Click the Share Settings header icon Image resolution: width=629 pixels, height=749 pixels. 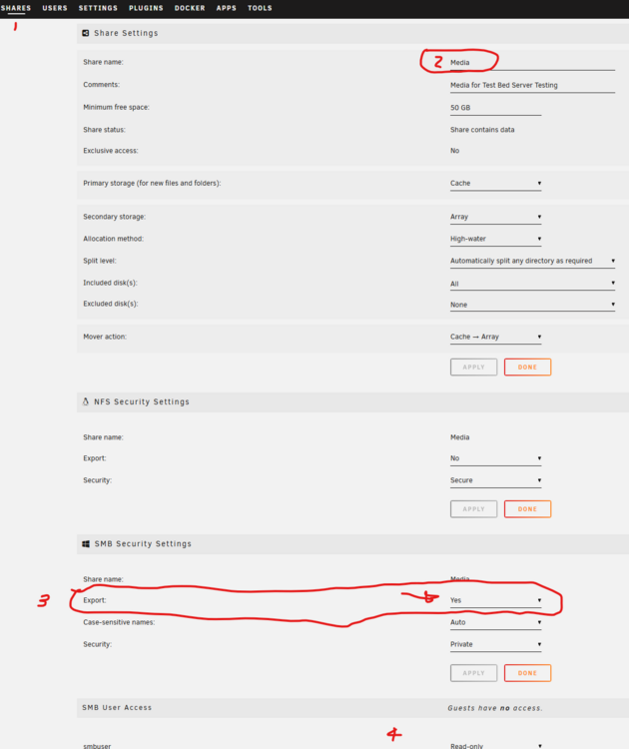pyautogui.click(x=86, y=33)
